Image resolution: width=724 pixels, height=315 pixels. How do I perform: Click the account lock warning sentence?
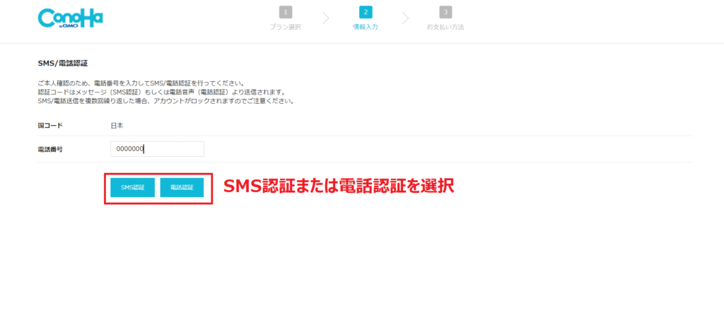(165, 101)
